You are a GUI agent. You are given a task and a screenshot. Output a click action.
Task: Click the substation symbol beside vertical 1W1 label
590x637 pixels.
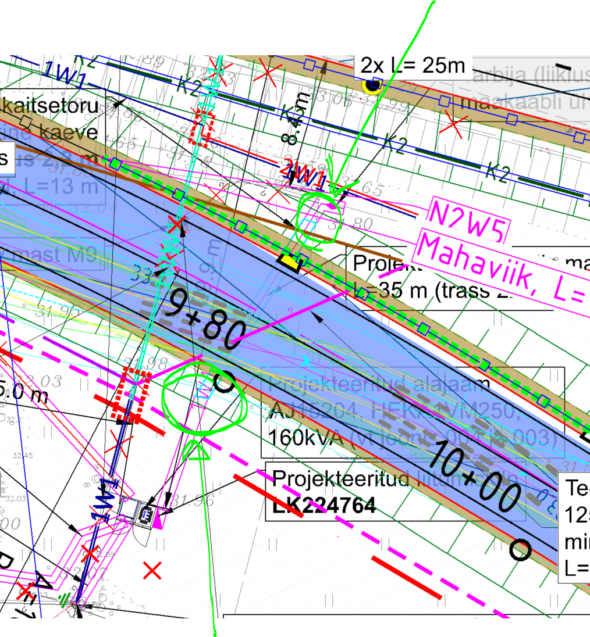[x=145, y=513]
